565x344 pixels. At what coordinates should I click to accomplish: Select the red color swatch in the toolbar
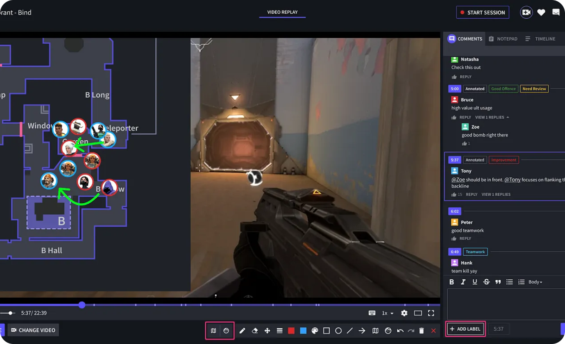coord(291,330)
